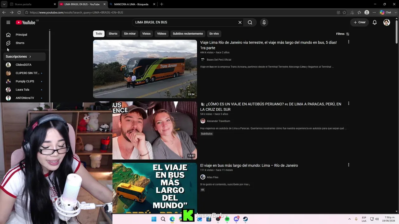Play the couple in bus video thumbnail
This screenshot has width=399, height=224.
coord(155,130)
